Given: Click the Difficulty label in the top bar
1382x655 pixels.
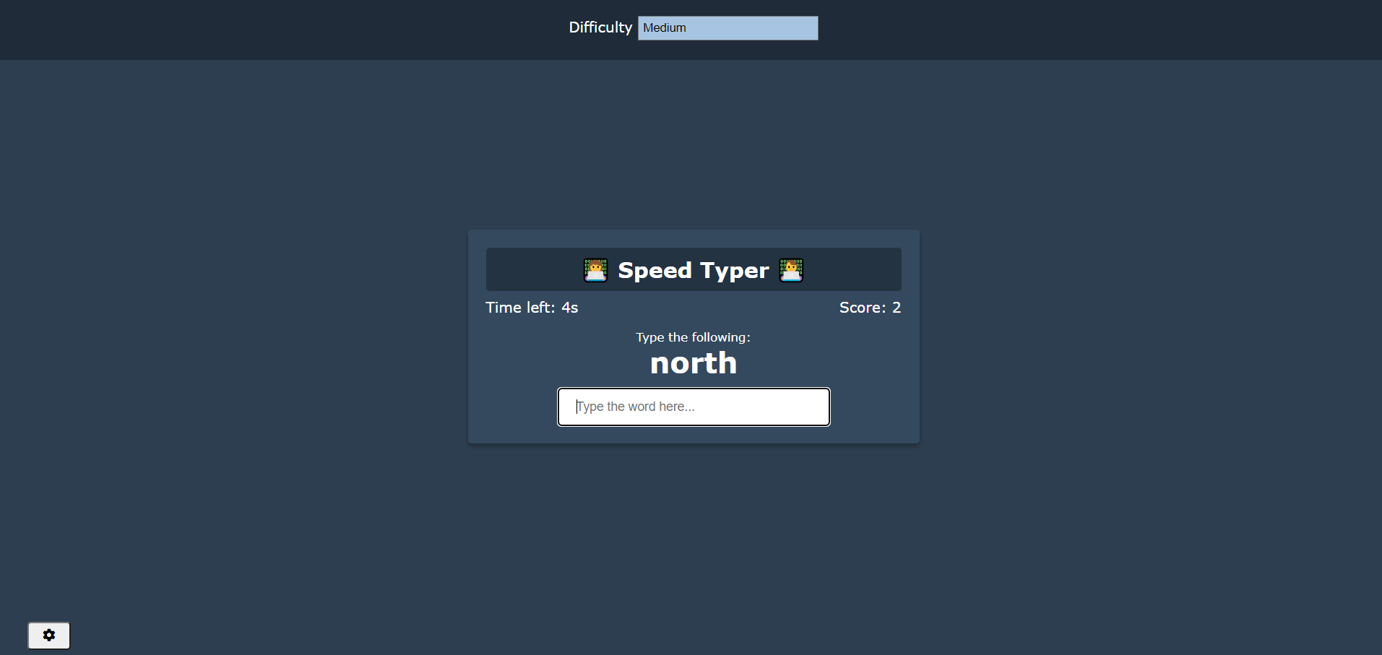Looking at the screenshot, I should 600,27.
